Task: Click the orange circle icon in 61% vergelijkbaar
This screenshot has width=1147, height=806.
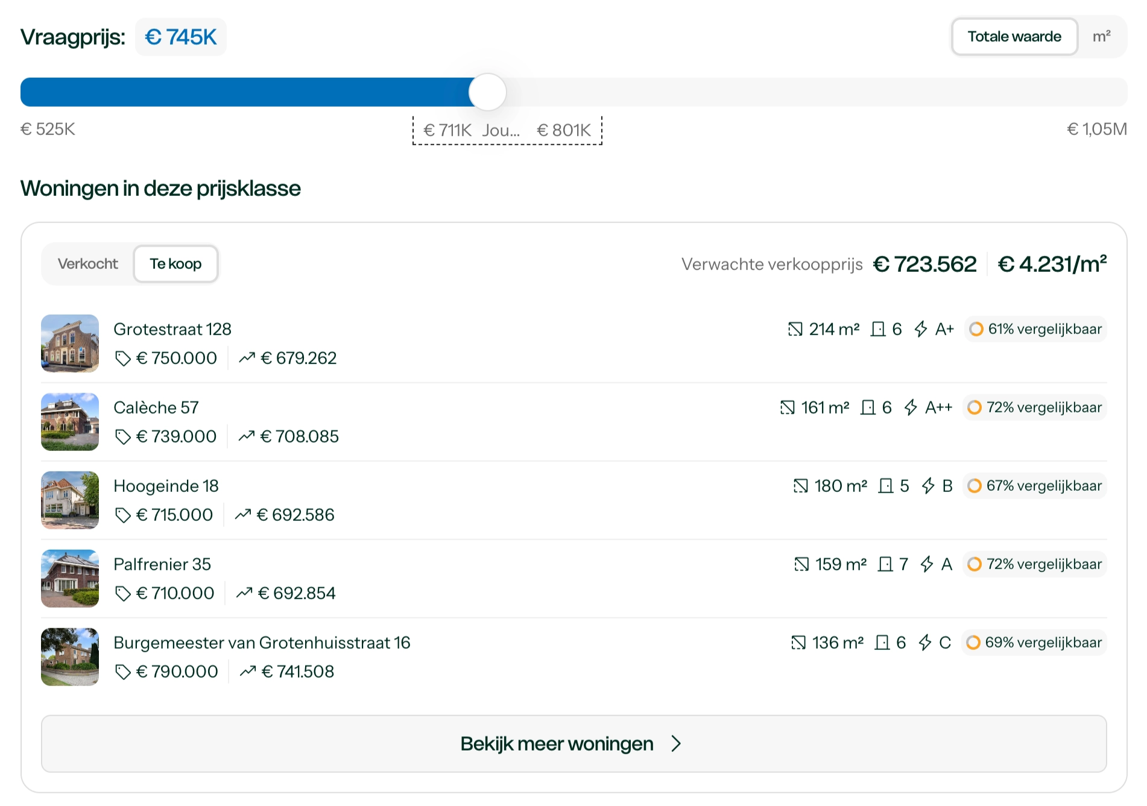Action: pyautogui.click(x=976, y=329)
